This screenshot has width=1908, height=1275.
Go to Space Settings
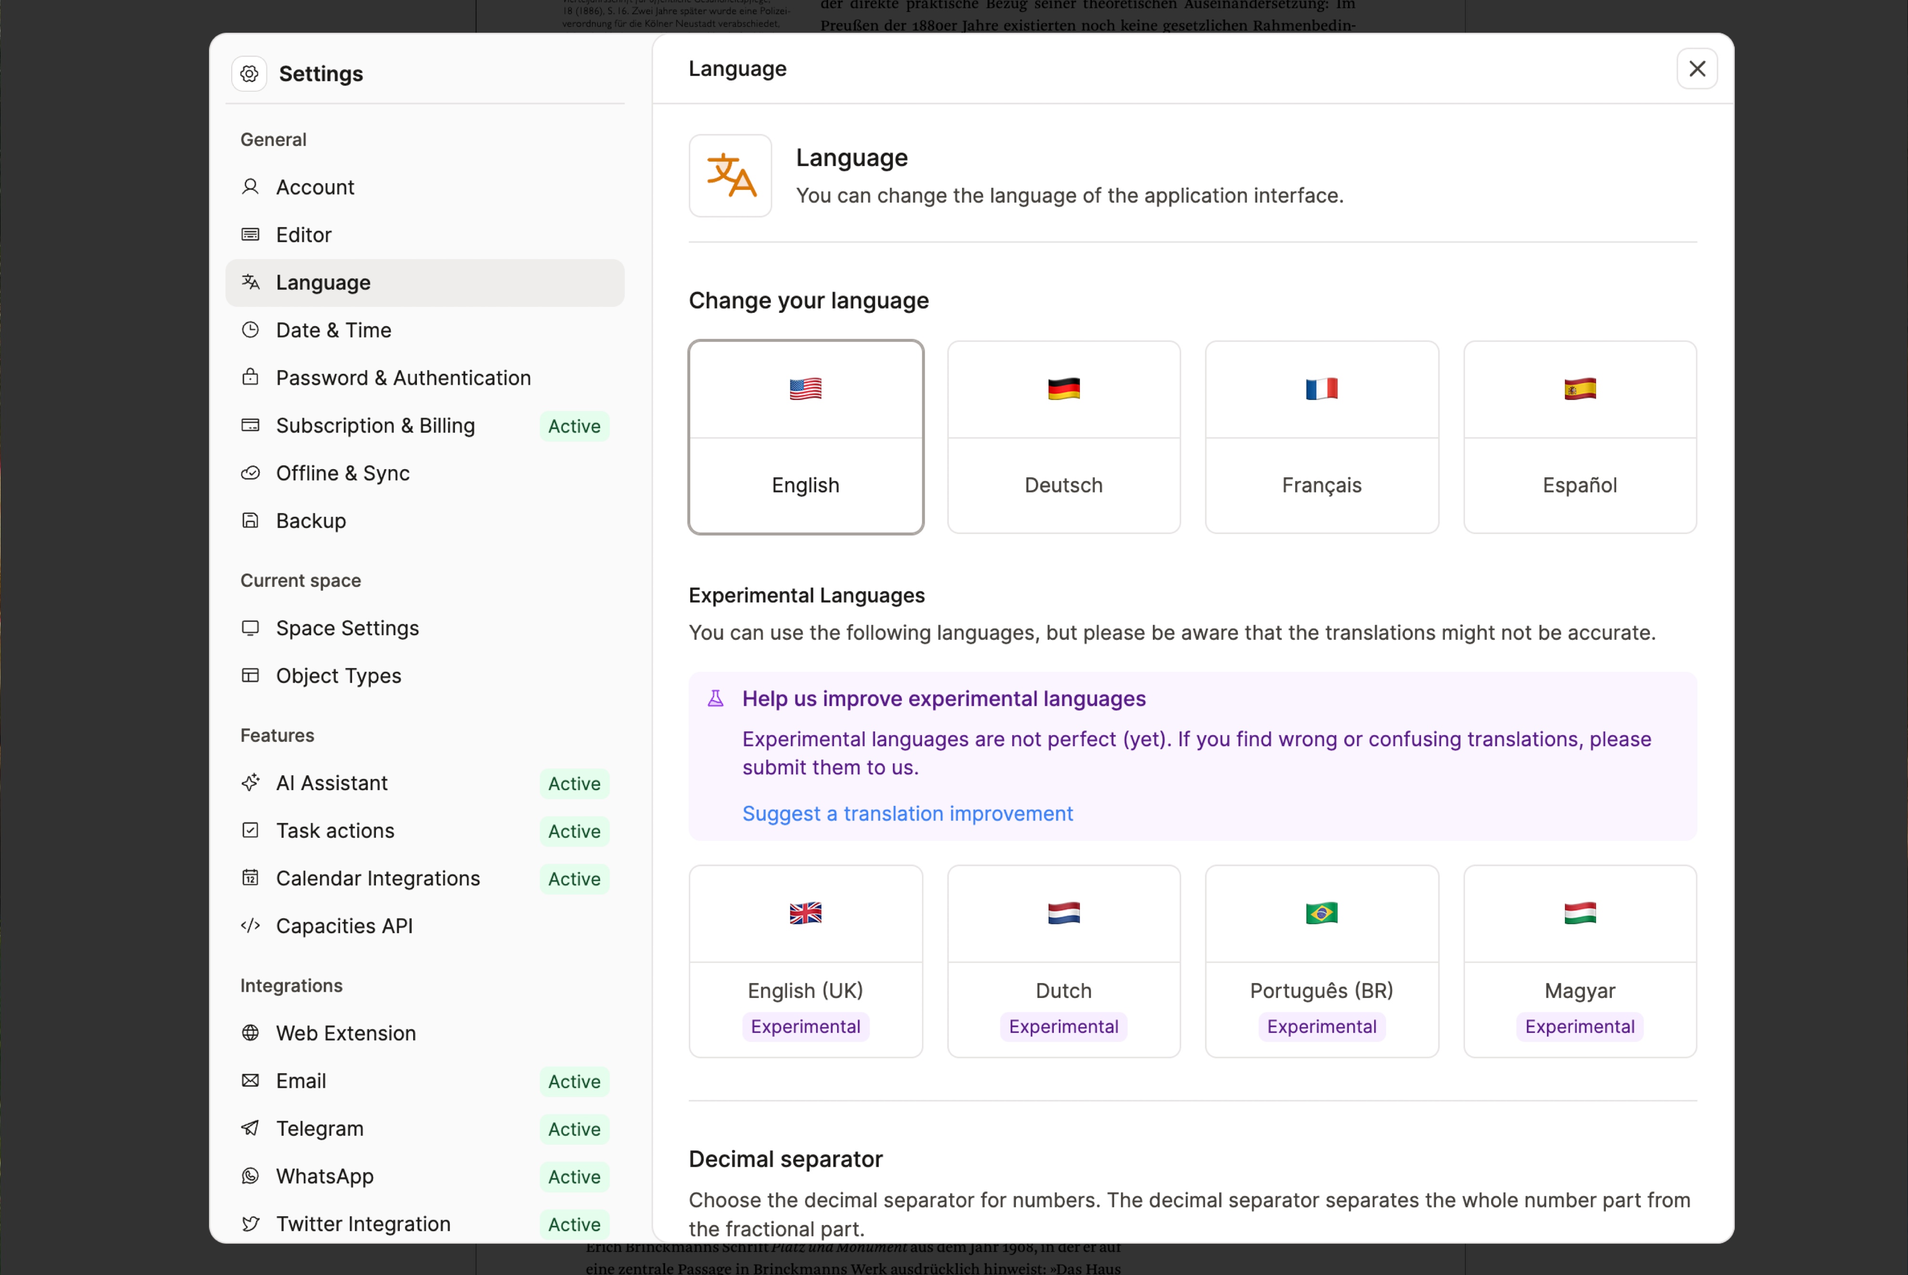(425, 628)
